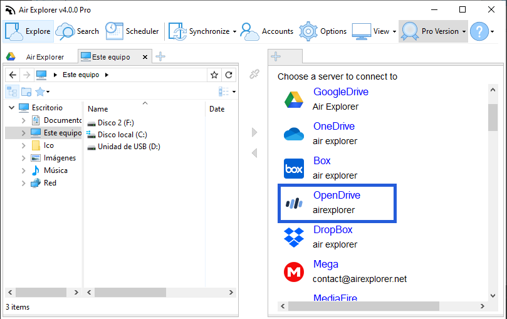Add a new tab in left pane
Viewport: 507px width, 319px height.
pyautogui.click(x=160, y=56)
